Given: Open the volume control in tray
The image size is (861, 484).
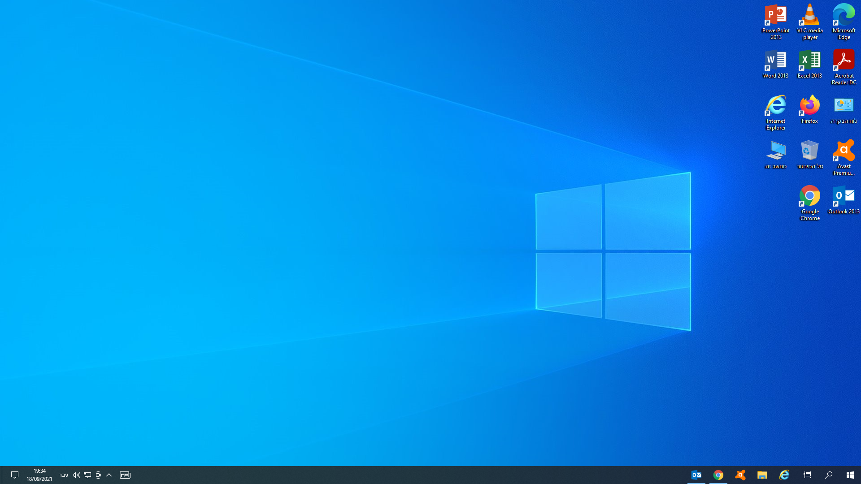Looking at the screenshot, I should click(76, 475).
